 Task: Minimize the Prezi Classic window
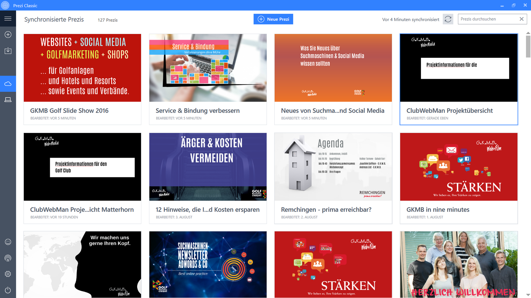[x=502, y=5]
